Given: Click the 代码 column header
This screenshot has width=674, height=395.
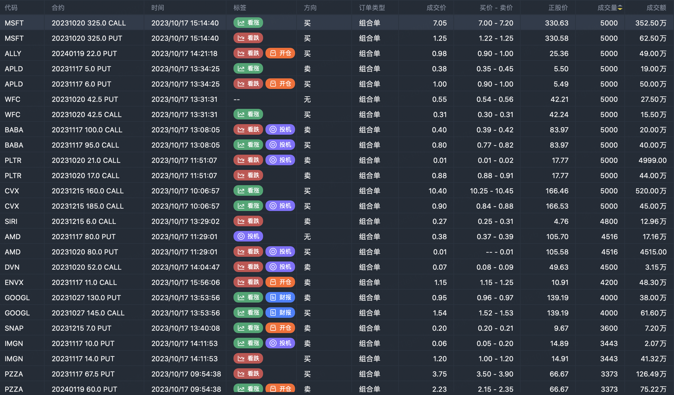Looking at the screenshot, I should [11, 8].
